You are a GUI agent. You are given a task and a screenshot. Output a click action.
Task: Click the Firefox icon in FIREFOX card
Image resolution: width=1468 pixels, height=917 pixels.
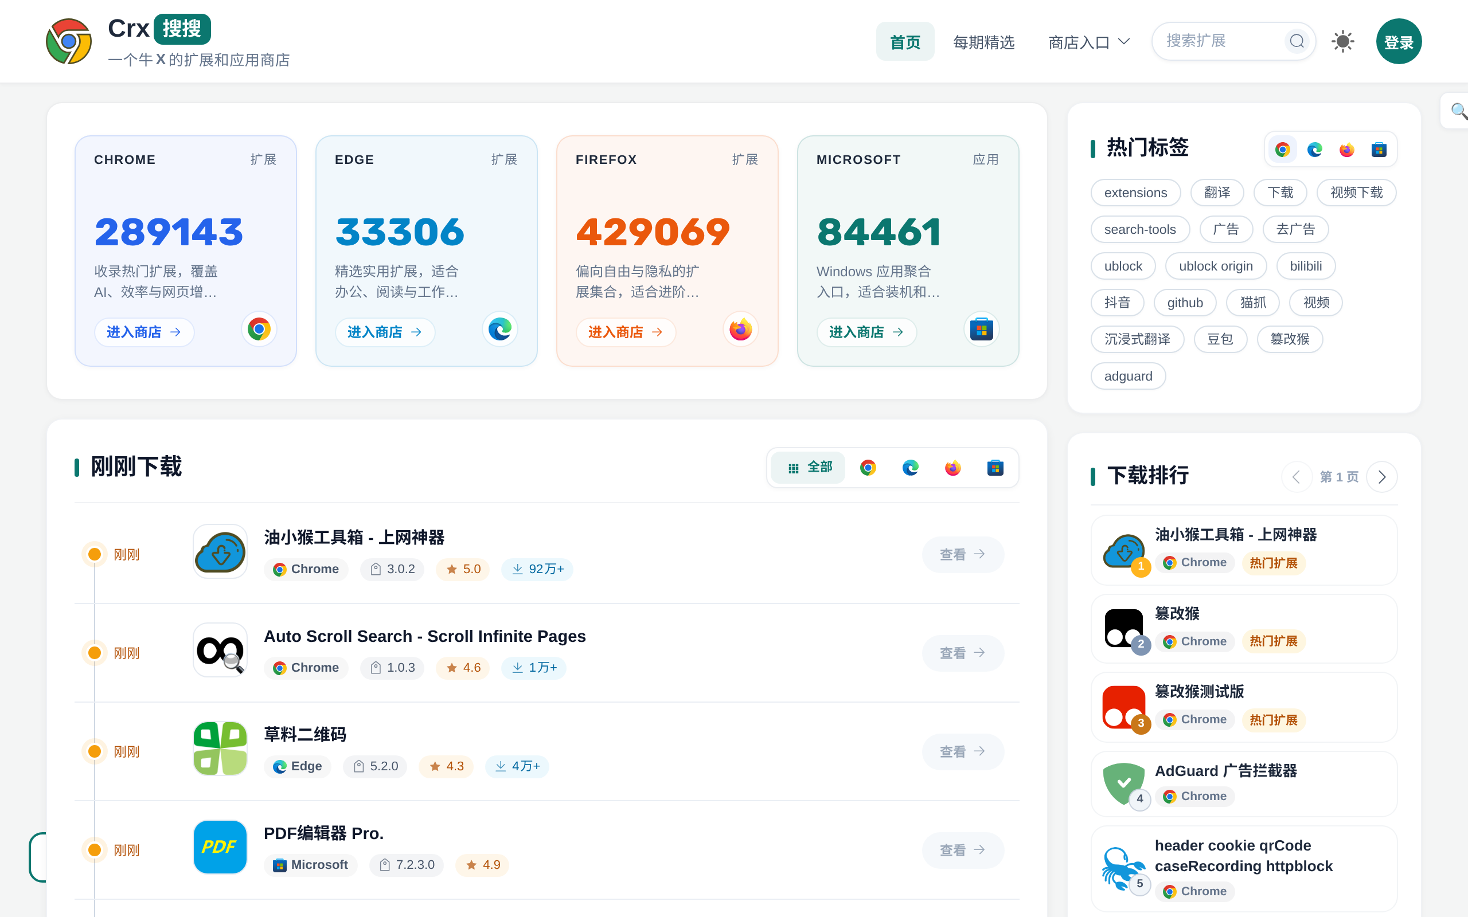coord(741,330)
